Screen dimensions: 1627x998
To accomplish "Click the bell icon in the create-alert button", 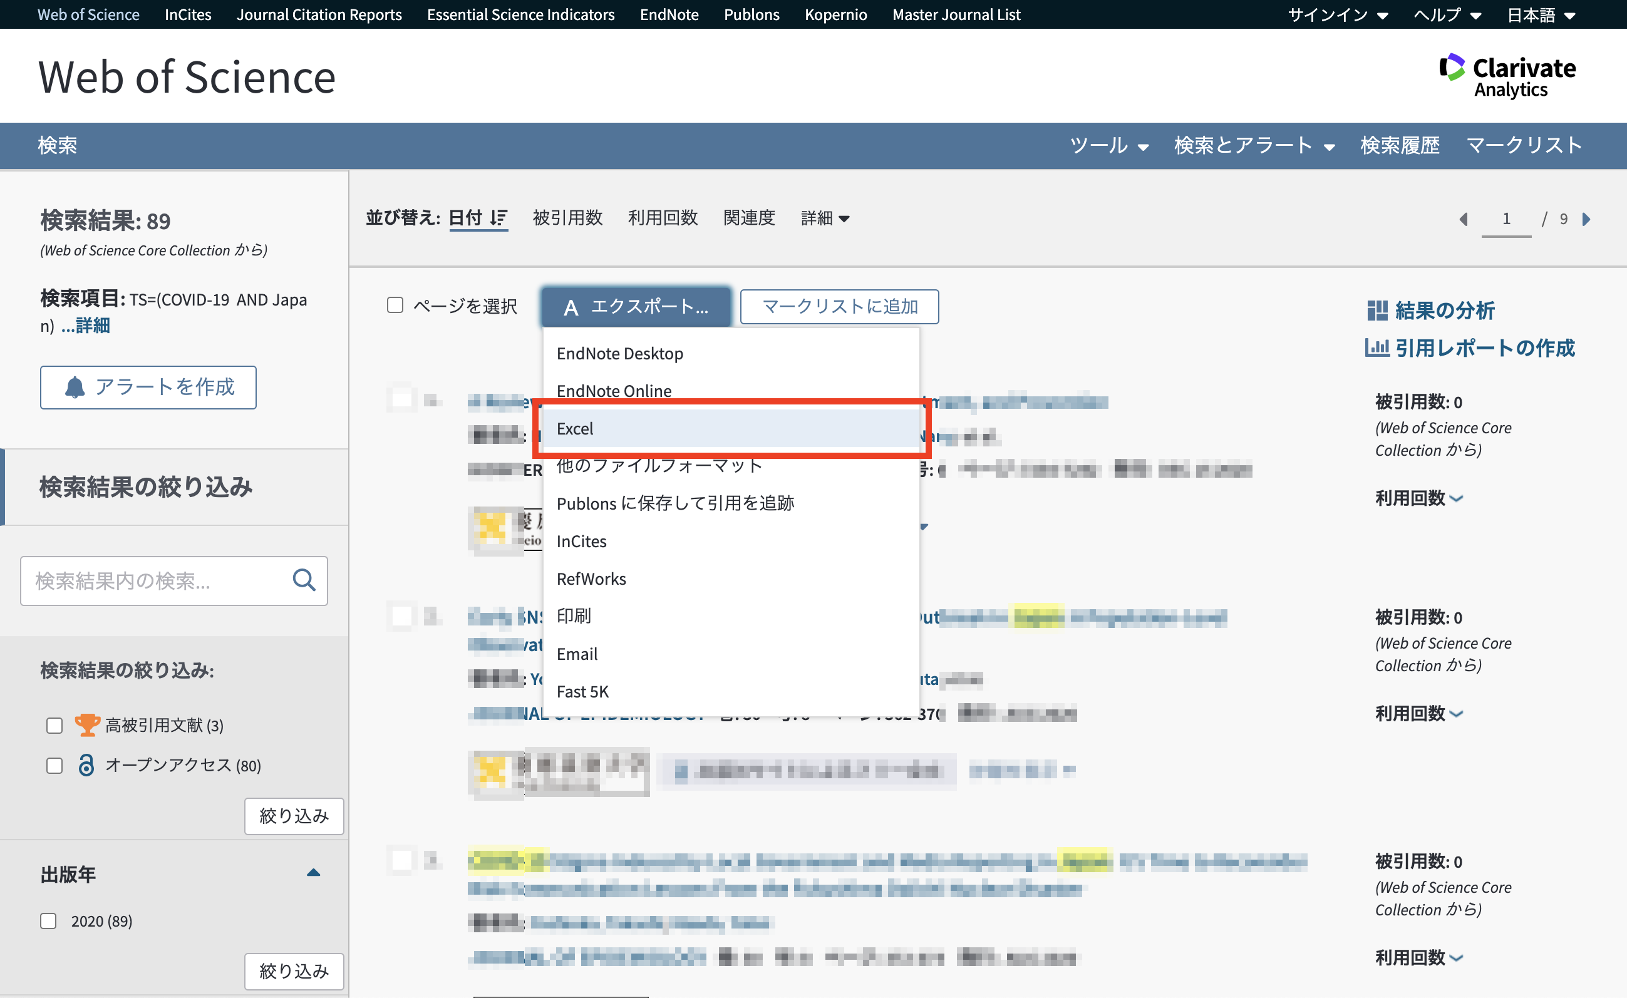I will pos(75,387).
